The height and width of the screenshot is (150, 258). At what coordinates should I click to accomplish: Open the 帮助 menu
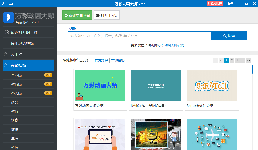[12, 4]
